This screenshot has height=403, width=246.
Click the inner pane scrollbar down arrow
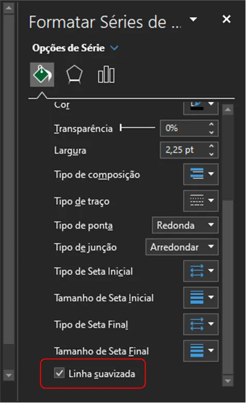point(227,381)
